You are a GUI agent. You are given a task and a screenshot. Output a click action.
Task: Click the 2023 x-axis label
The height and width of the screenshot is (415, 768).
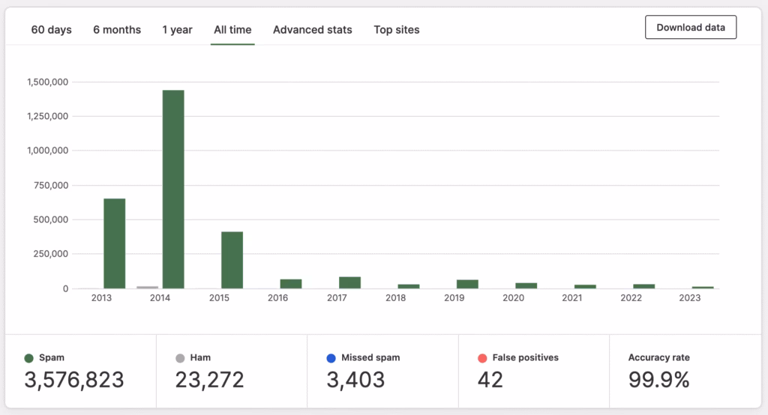[x=689, y=298]
